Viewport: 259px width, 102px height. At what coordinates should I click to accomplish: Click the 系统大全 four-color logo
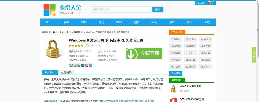coord(50,10)
